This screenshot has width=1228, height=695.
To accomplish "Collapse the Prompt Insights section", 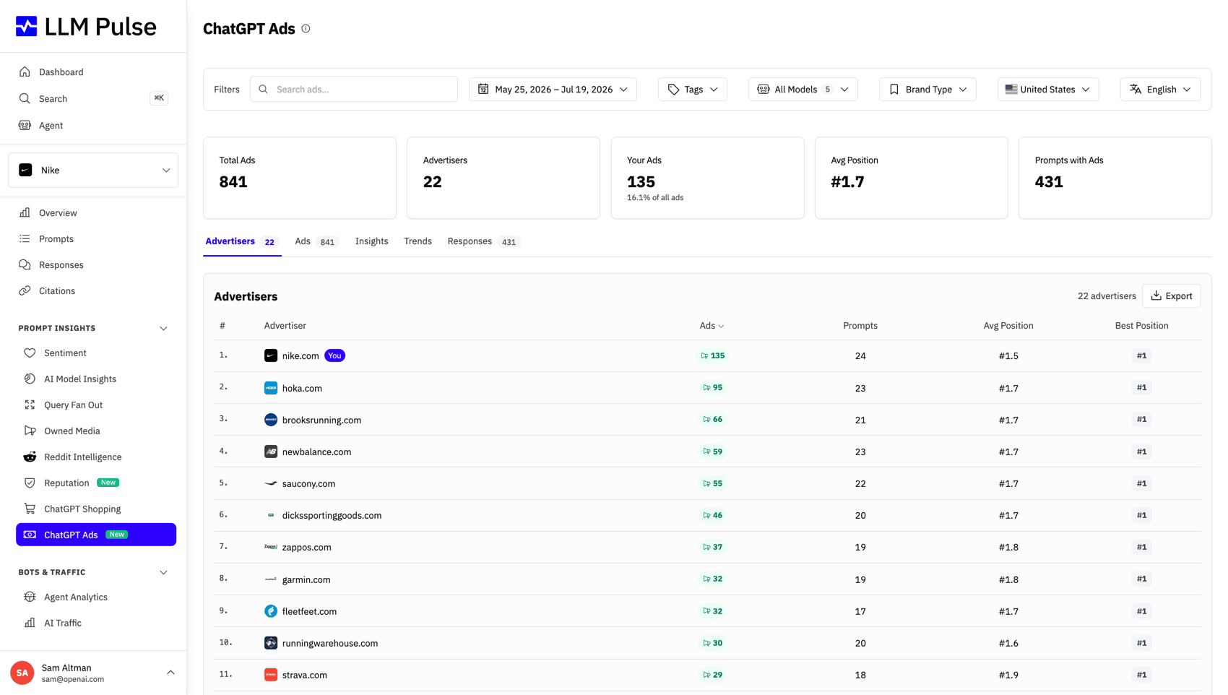I will coord(163,328).
